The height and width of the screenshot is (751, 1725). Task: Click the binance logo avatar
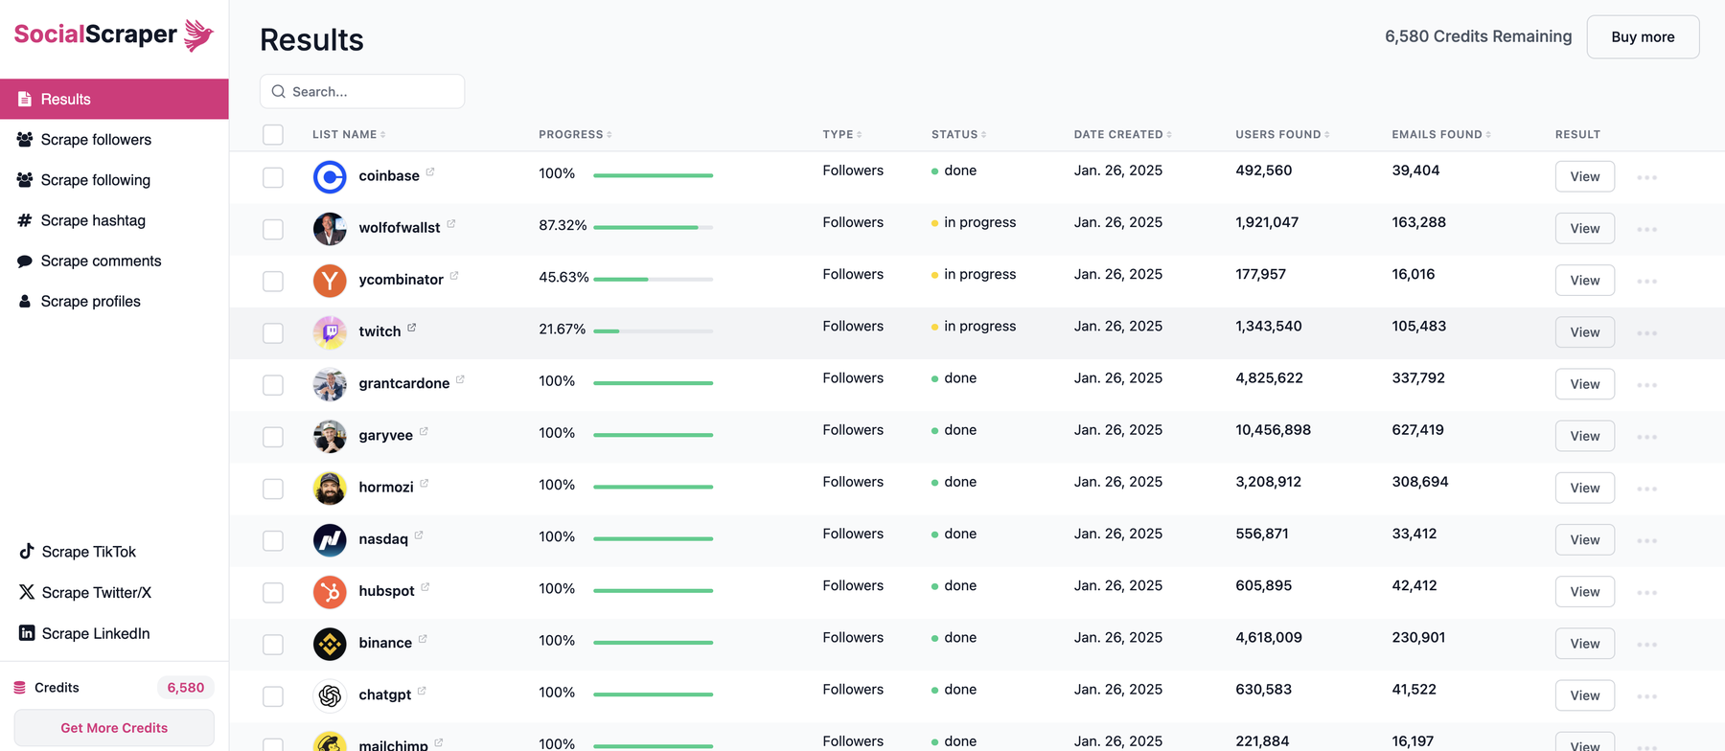pos(330,644)
